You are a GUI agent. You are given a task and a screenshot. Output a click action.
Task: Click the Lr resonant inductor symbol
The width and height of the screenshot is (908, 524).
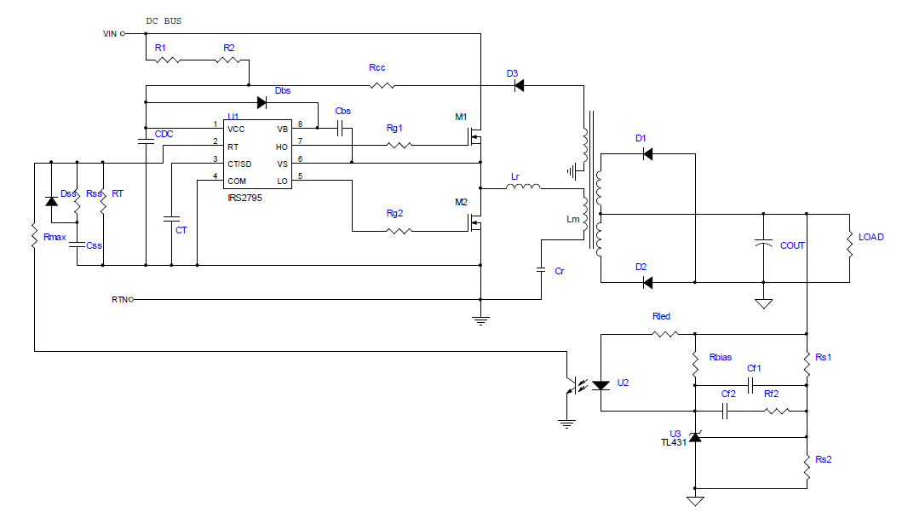click(523, 187)
